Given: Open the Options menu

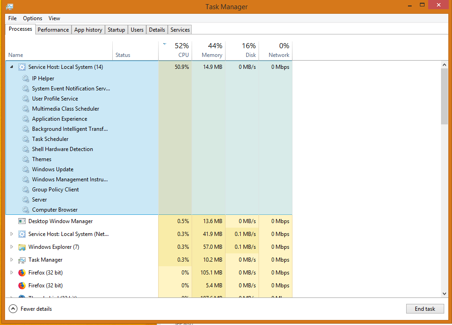Looking at the screenshot, I should point(33,18).
